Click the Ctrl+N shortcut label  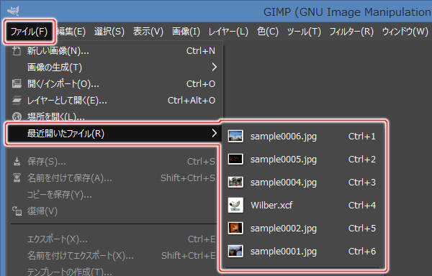pyautogui.click(x=201, y=51)
